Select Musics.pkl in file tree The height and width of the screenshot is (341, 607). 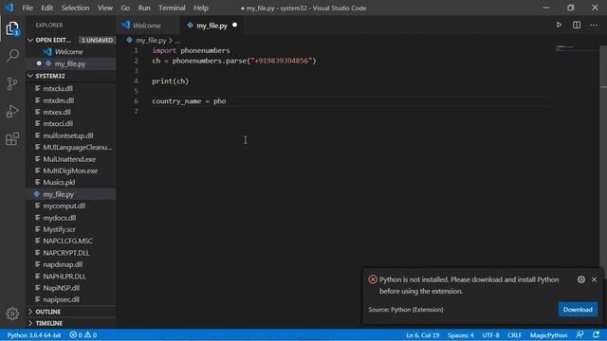click(x=71, y=182)
